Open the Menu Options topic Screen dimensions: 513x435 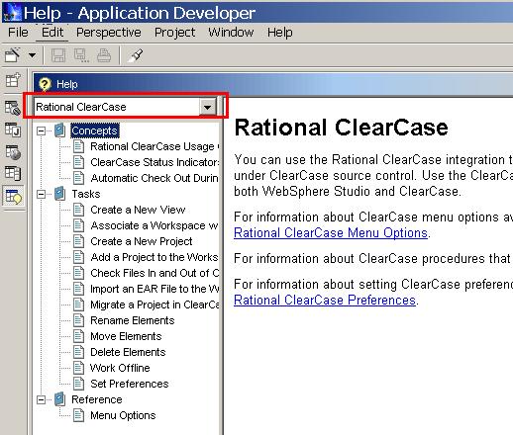click(123, 415)
